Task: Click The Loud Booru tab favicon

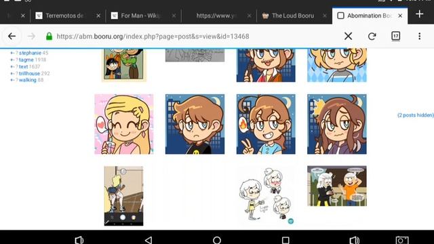Action: click(x=265, y=16)
